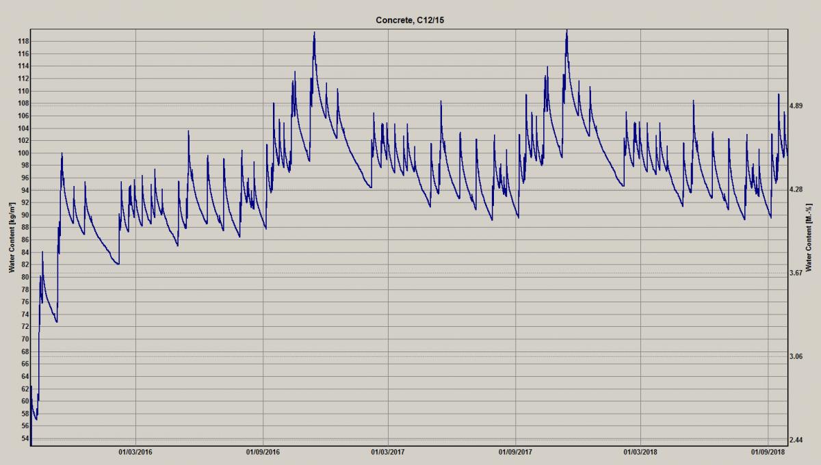Click the left axis value 108
This screenshot has height=465, width=821.
pos(23,103)
